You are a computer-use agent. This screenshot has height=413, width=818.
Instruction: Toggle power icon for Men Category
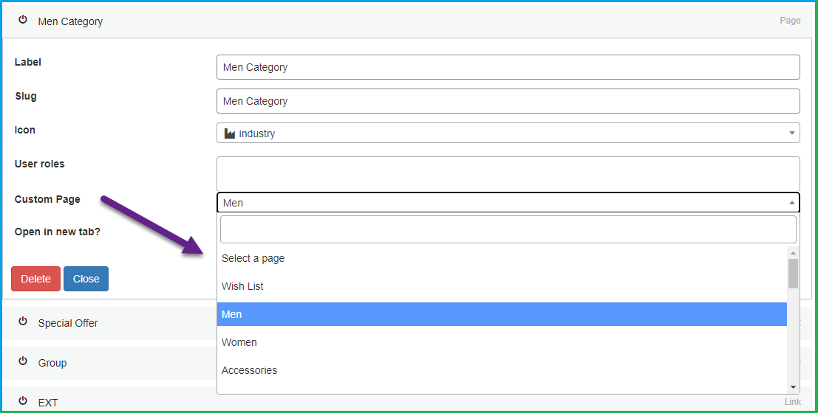[x=23, y=20]
